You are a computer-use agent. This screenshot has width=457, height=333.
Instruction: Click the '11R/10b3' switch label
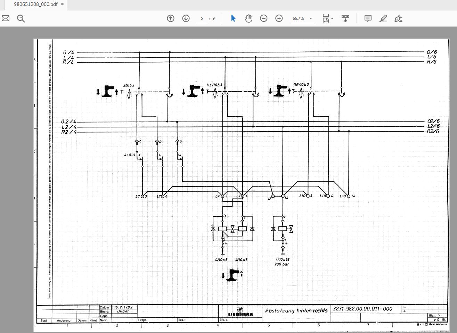(301, 84)
